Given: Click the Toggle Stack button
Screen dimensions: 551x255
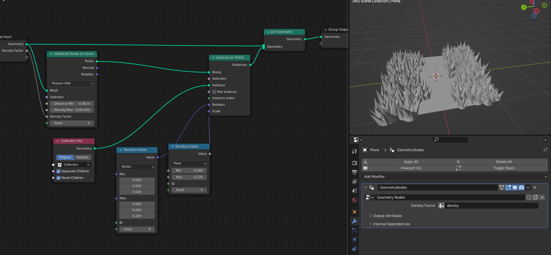Looking at the screenshot, I should 504,168.
